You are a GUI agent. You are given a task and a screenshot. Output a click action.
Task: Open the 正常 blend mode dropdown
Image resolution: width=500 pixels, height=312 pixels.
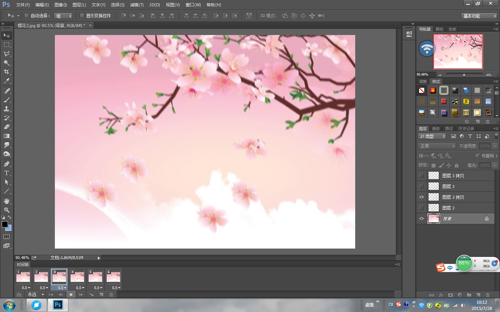point(436,146)
